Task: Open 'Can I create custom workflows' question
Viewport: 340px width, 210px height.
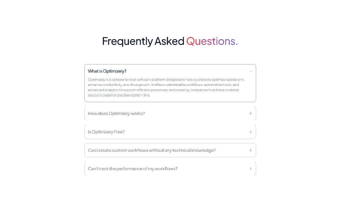Action: coord(152,150)
